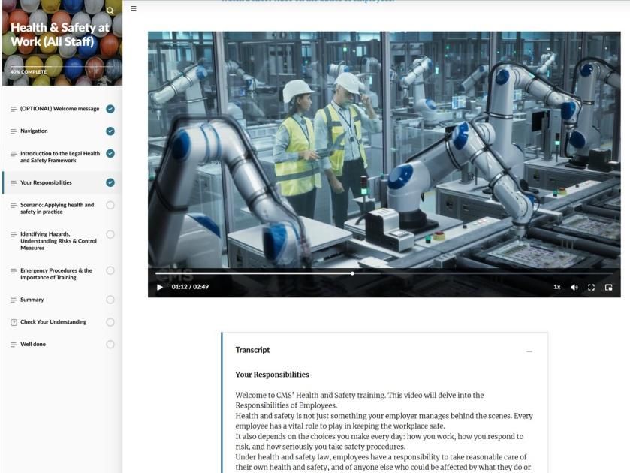Click the 01:12 / 02:49 time display
630x473 pixels.
click(190, 287)
